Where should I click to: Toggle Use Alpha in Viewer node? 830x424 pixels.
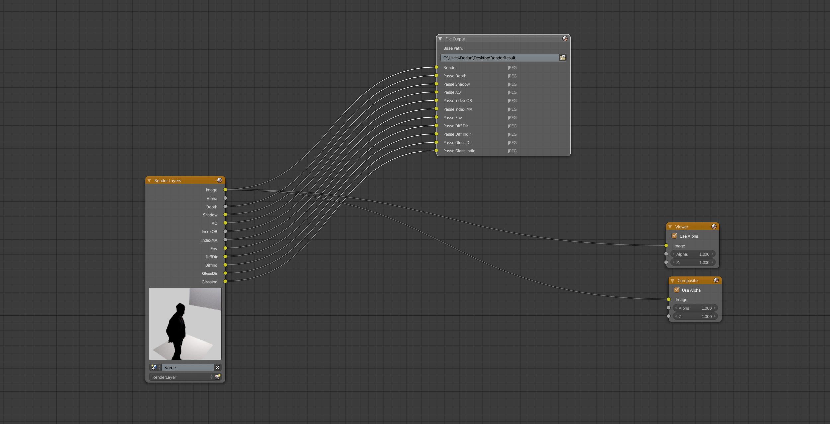tap(674, 236)
